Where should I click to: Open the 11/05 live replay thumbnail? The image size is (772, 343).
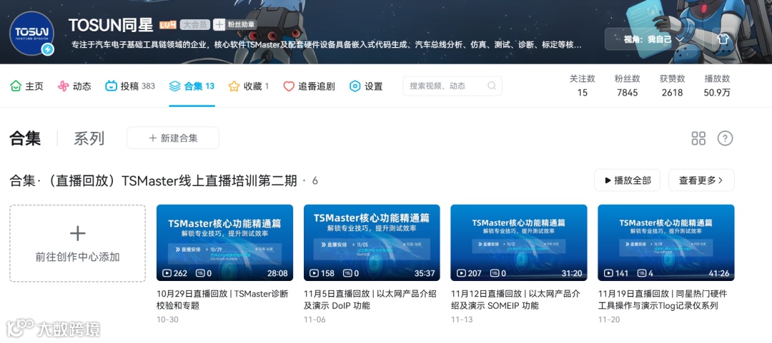[372, 242]
